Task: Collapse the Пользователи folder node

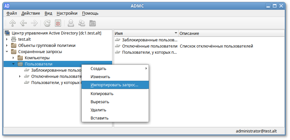Action: (x=13, y=64)
